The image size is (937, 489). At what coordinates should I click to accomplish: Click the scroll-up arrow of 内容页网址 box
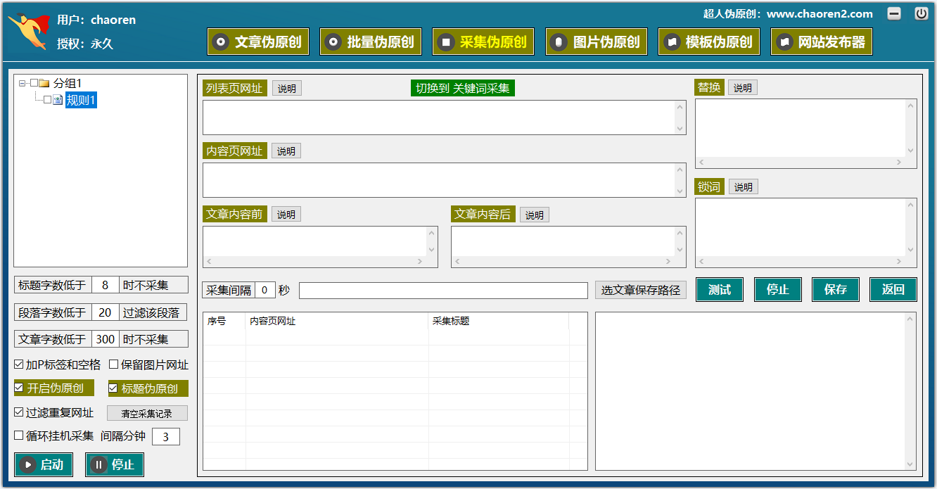pos(680,170)
